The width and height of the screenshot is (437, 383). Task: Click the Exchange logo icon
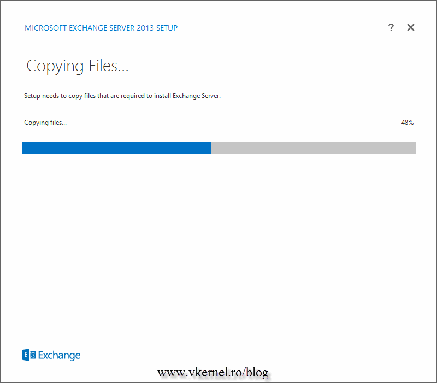[29, 355]
